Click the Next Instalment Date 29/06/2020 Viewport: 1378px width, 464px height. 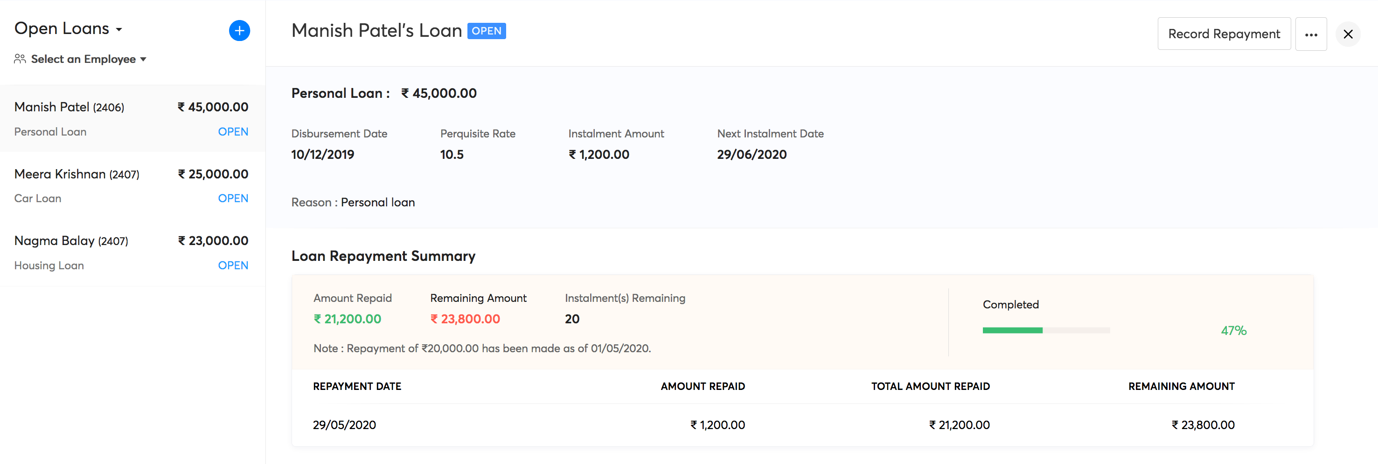click(x=752, y=154)
